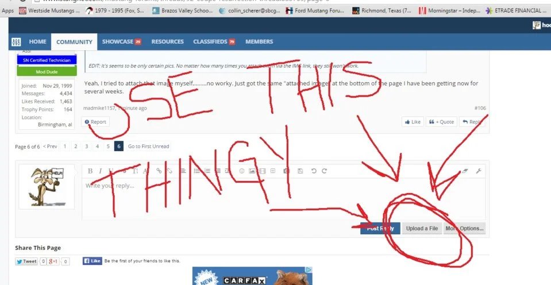Open the Brazos Valley Schoo... bookmark
The height and width of the screenshot is (285, 551).
click(x=183, y=10)
